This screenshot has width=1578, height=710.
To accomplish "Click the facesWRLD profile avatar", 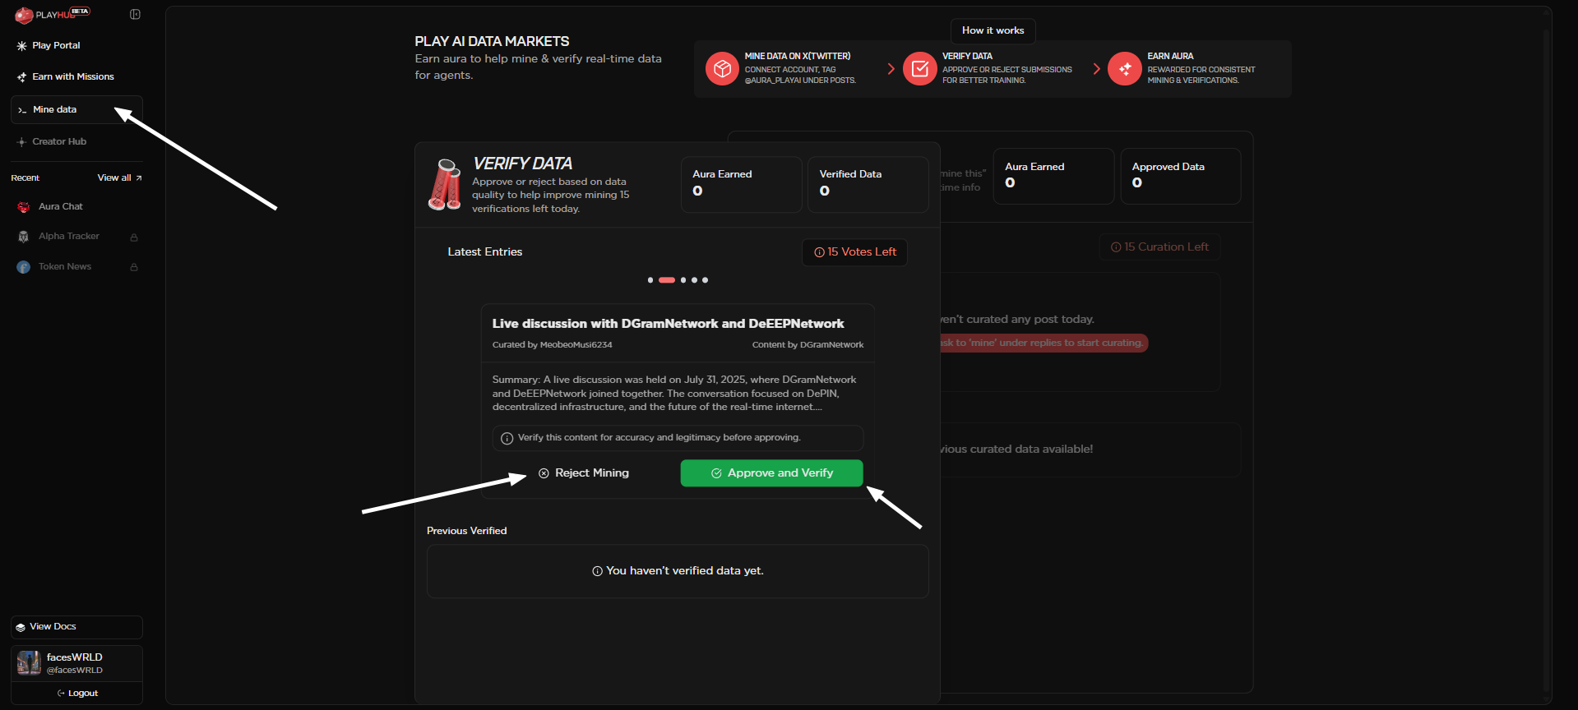I will [x=30, y=662].
